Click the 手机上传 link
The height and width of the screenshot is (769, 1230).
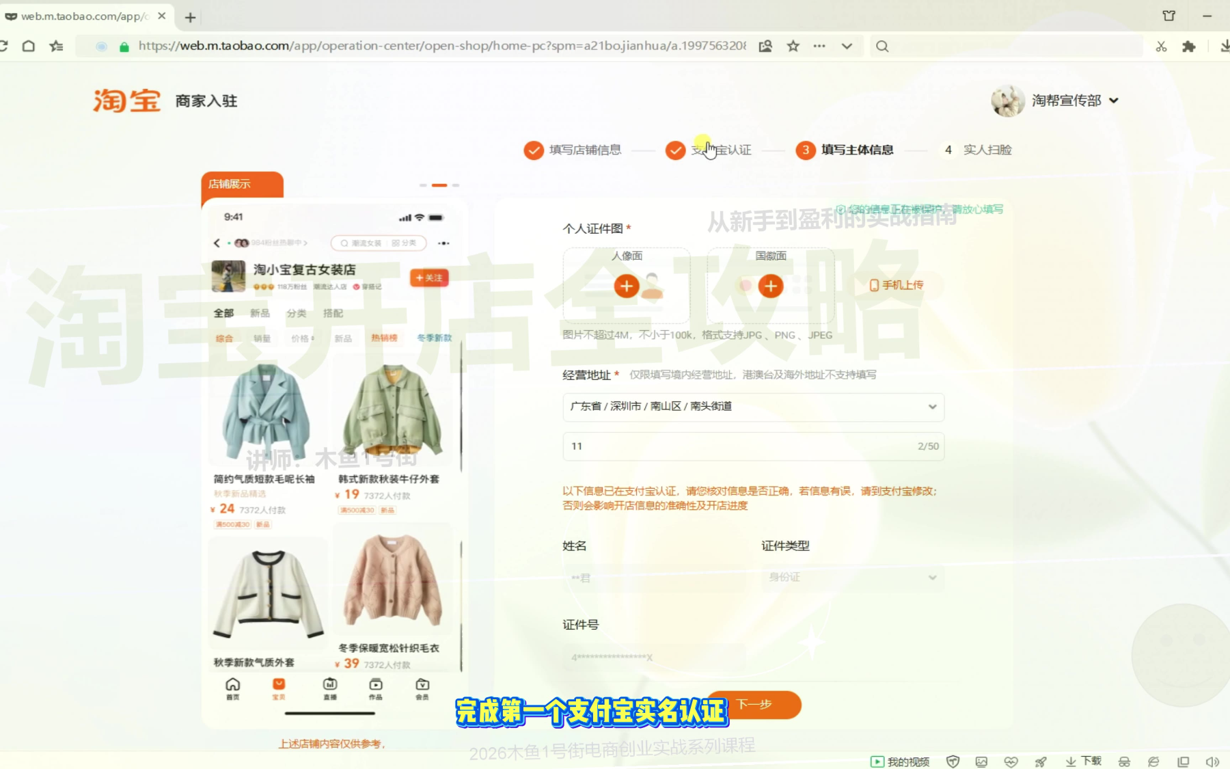pos(896,285)
